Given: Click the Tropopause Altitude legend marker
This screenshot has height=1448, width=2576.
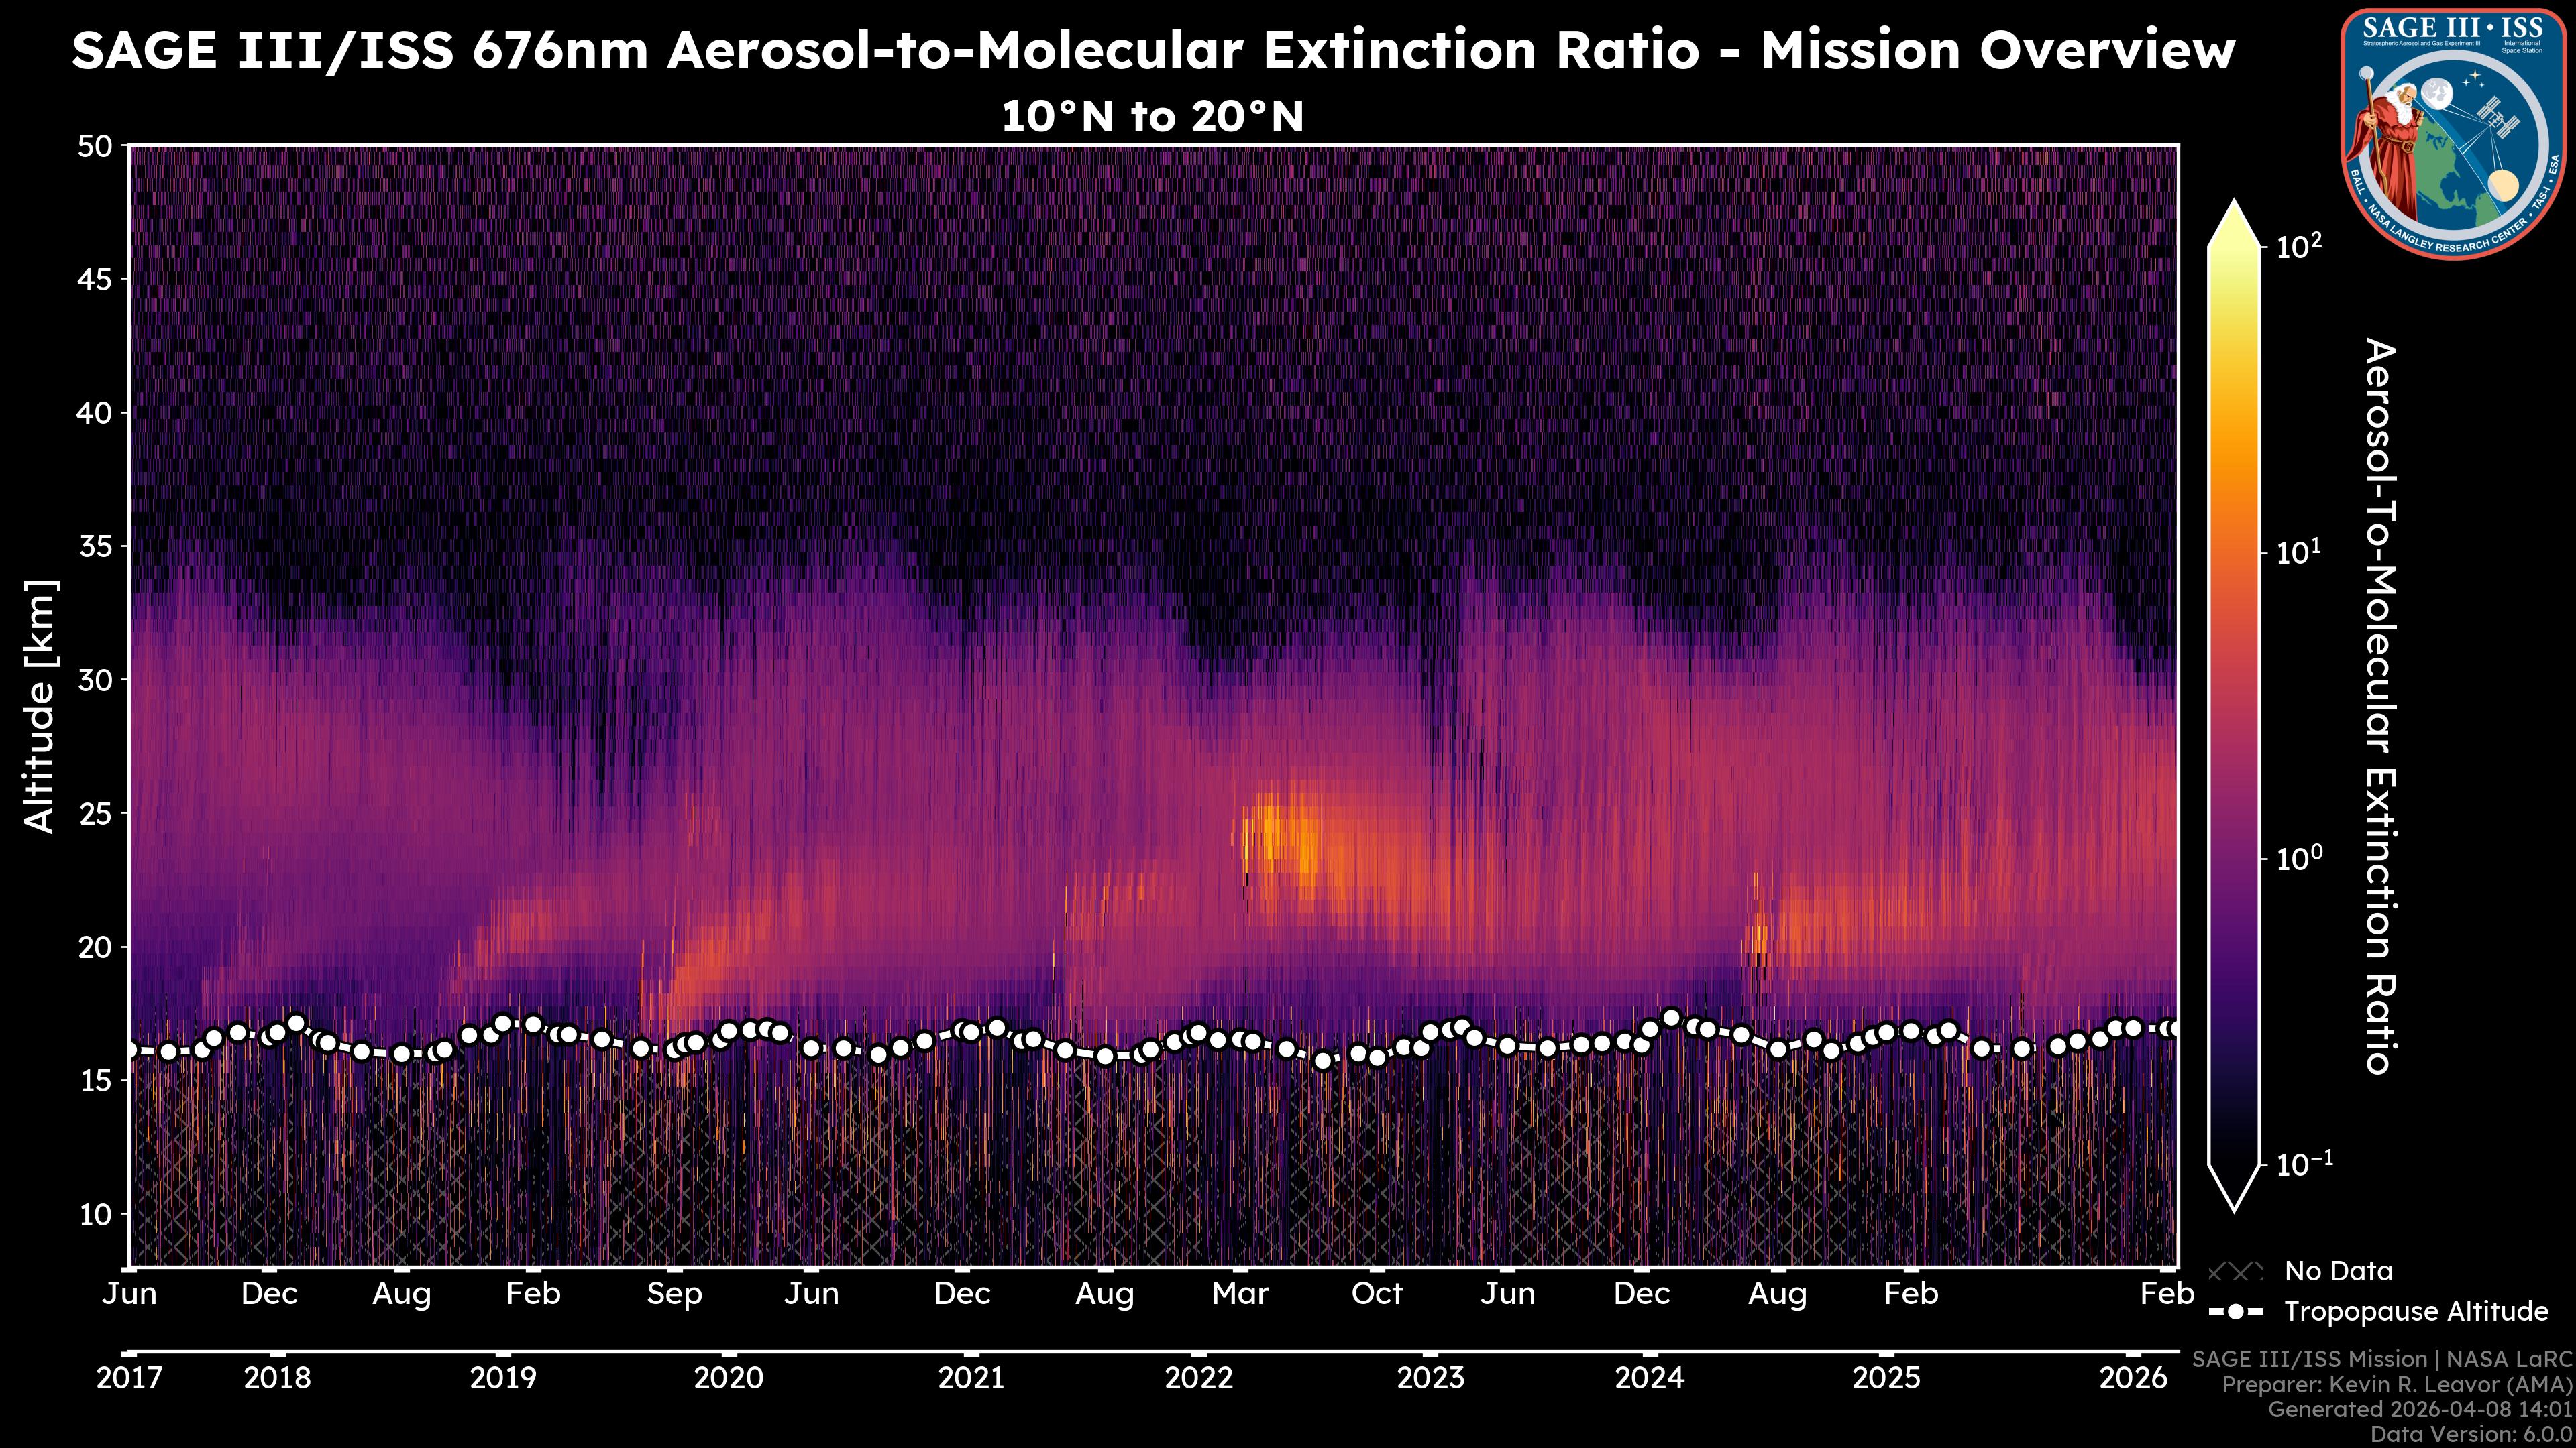Looking at the screenshot, I should point(2235,1311).
